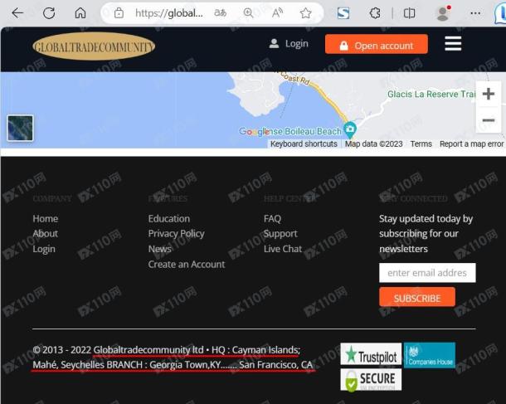Open the Login footer link
This screenshot has height=404, width=506.
44,249
